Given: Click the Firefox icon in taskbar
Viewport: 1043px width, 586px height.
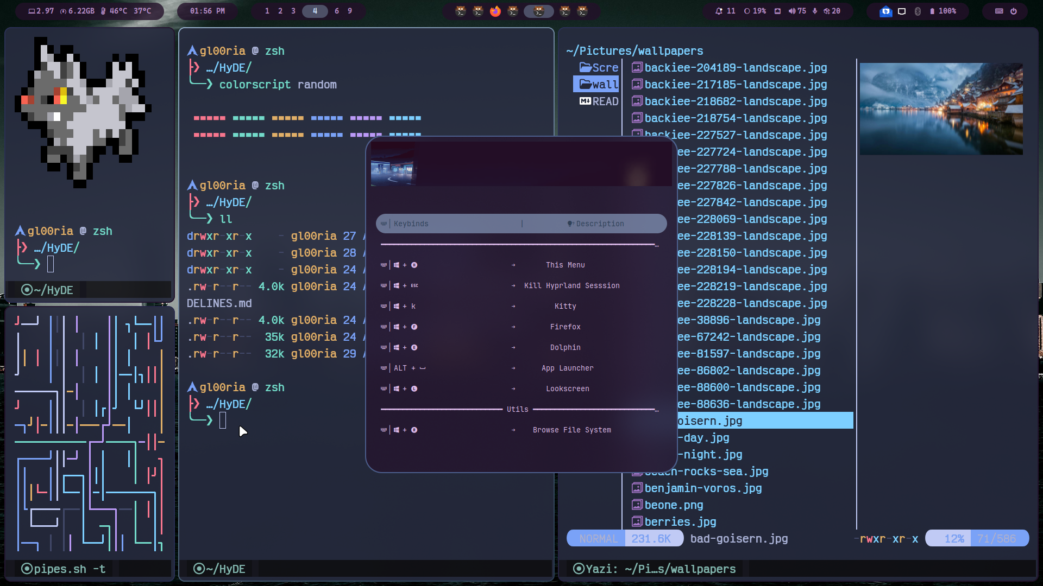Looking at the screenshot, I should click(x=495, y=11).
